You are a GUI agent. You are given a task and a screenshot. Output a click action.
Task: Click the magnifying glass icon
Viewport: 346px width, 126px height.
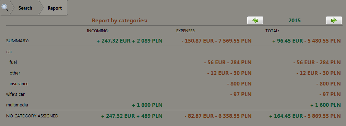click(5, 8)
